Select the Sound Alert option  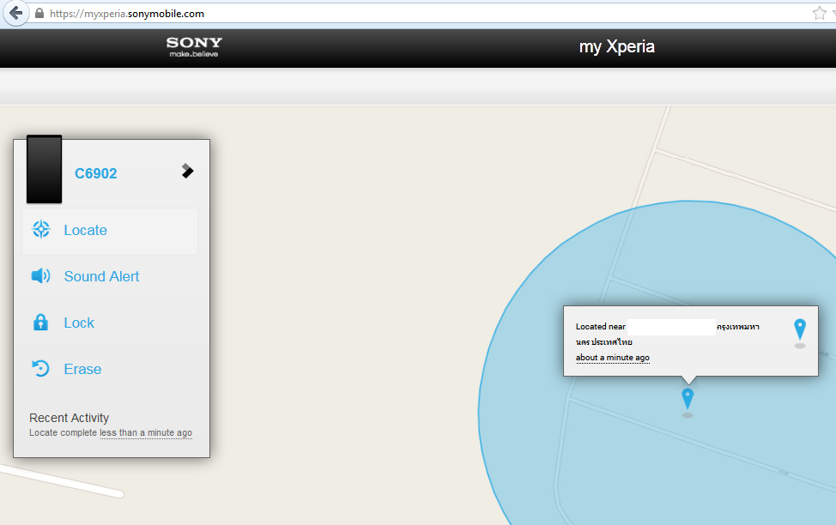110,276
